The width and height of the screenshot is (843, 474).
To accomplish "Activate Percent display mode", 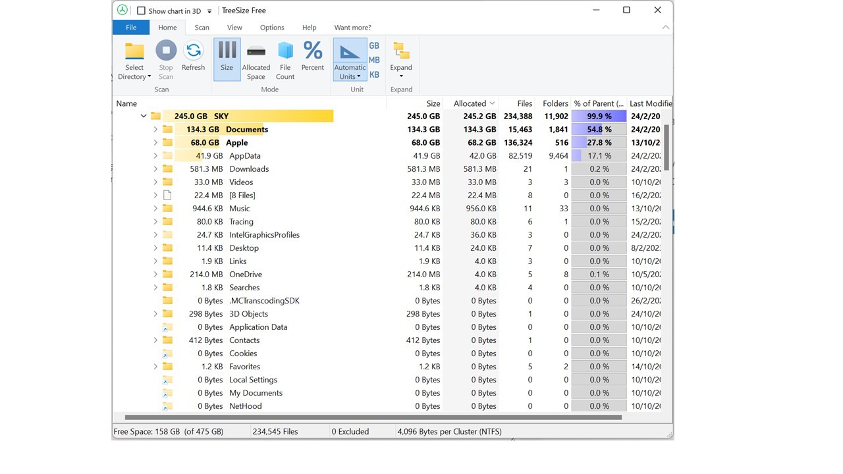I will click(312, 58).
